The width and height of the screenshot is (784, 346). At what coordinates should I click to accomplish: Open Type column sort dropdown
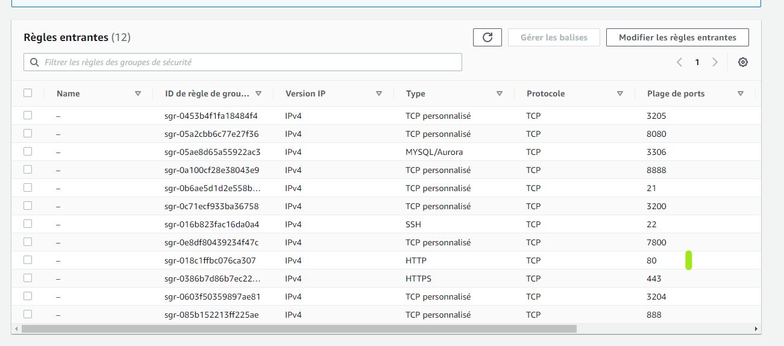pyautogui.click(x=500, y=93)
